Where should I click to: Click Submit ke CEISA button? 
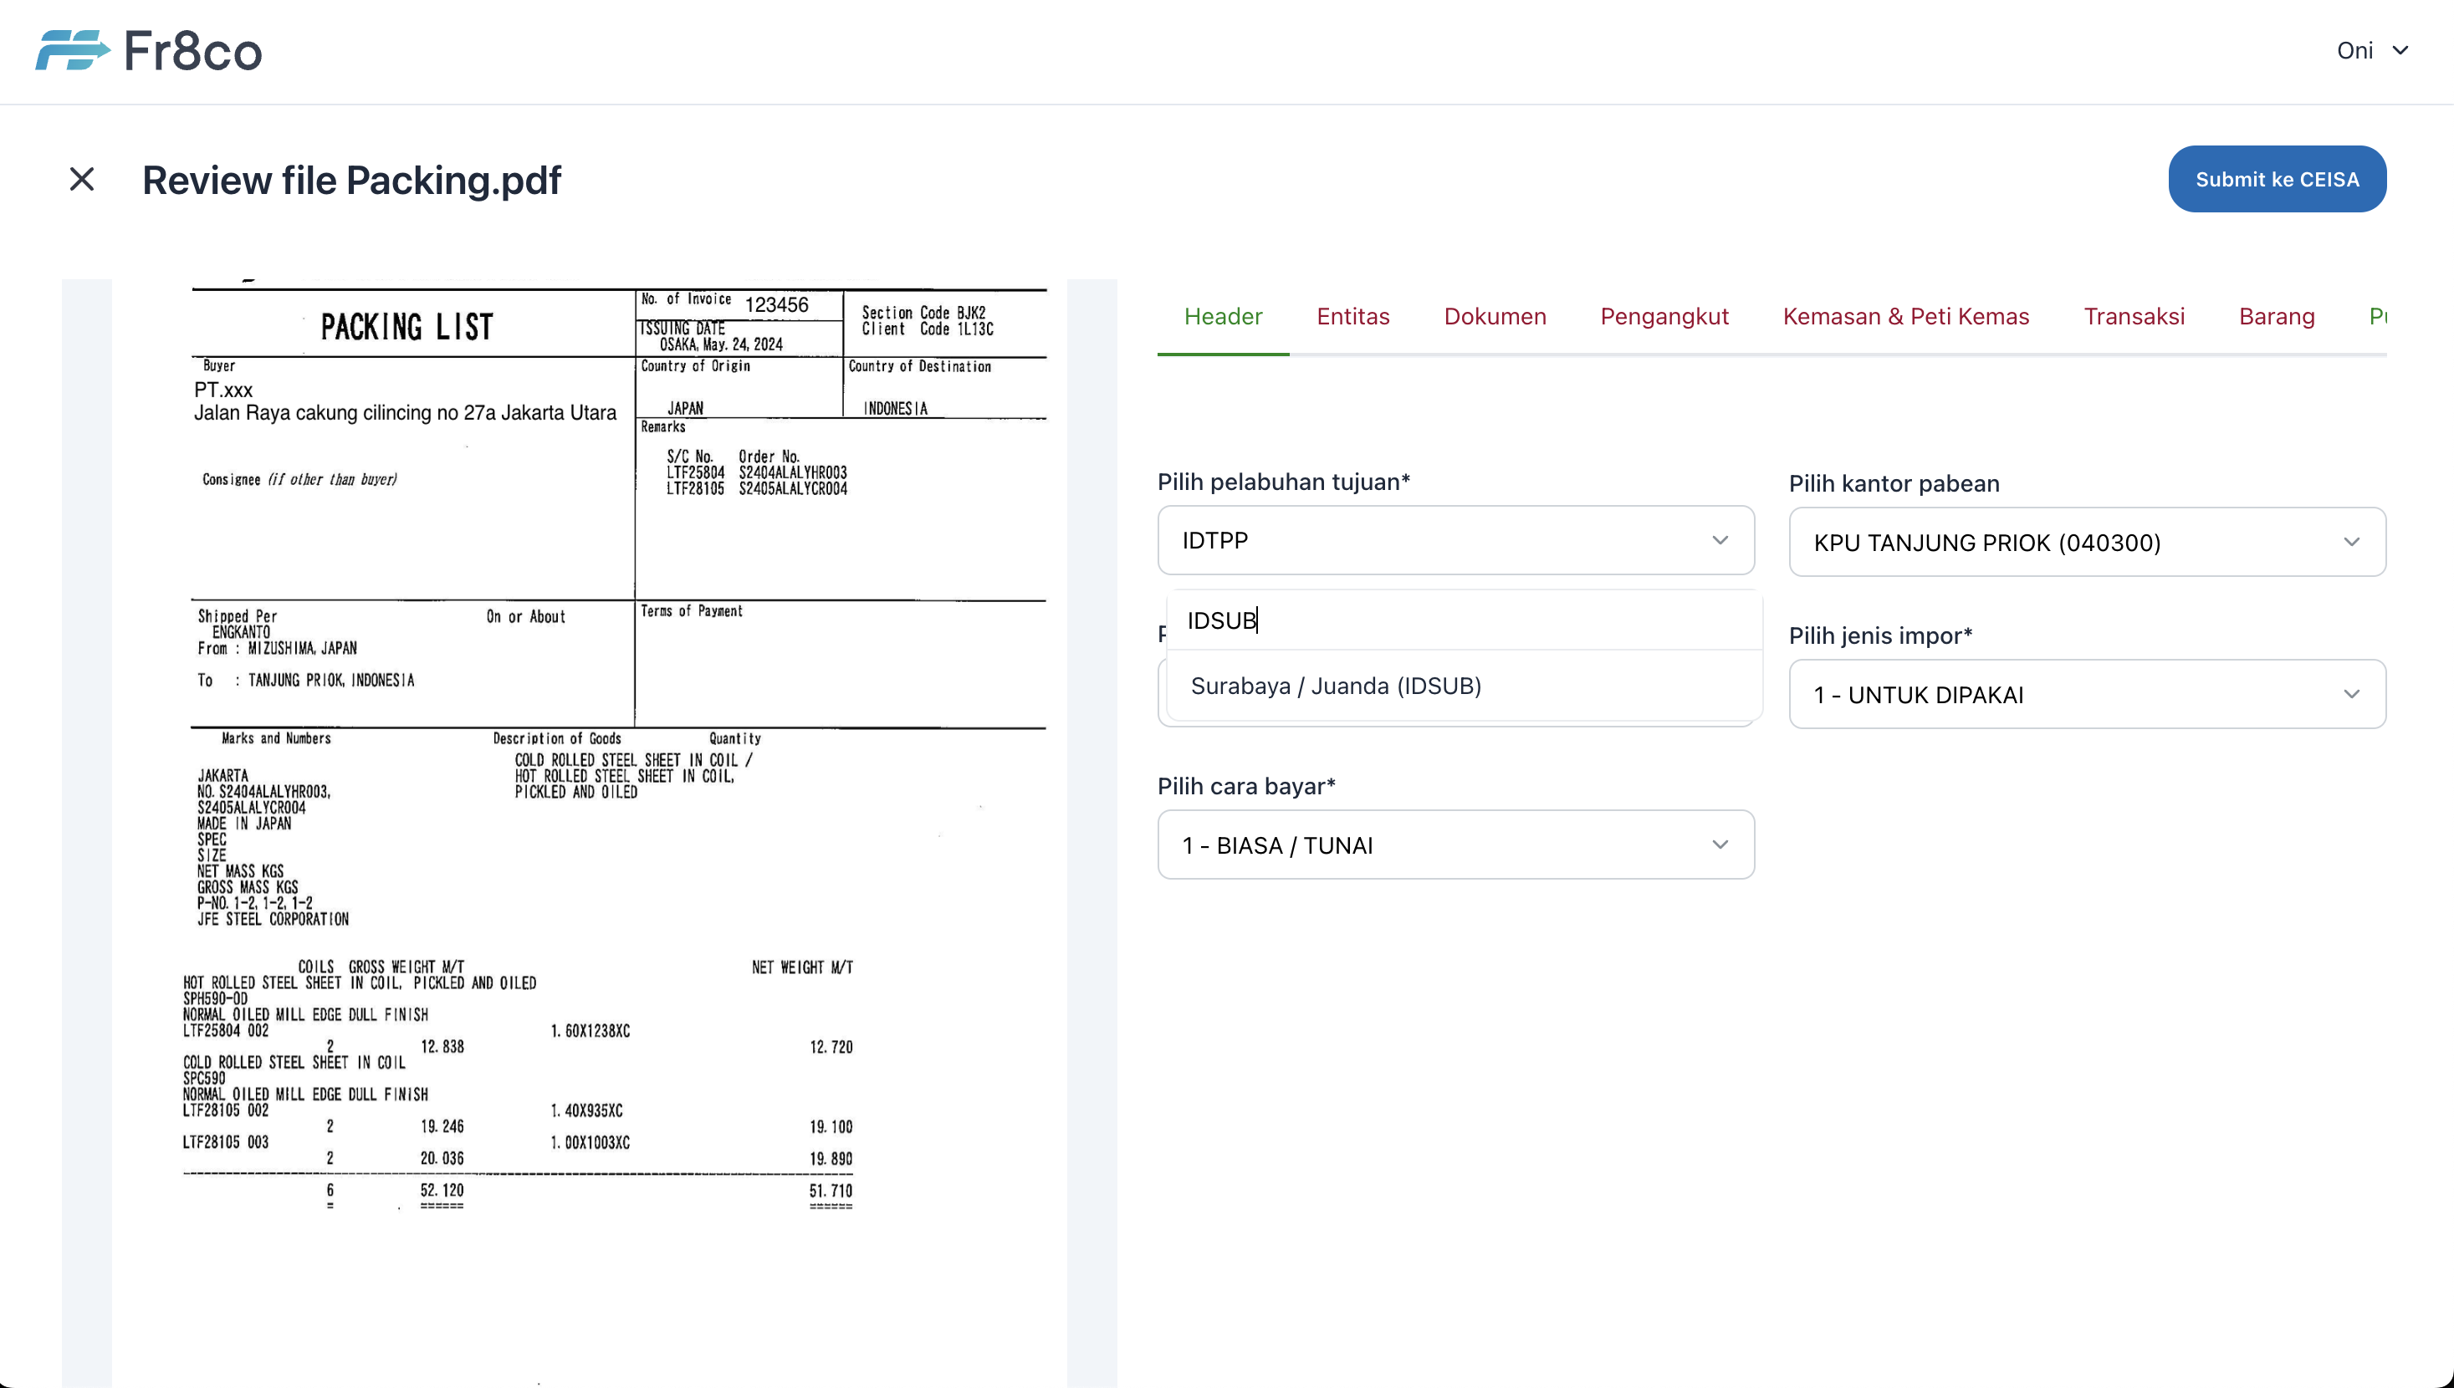(x=2277, y=179)
